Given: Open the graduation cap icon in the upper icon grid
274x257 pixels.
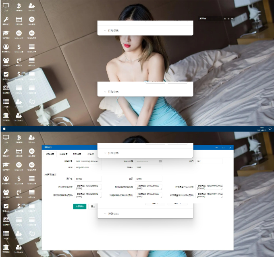Looking at the screenshot, I should coord(6,33).
